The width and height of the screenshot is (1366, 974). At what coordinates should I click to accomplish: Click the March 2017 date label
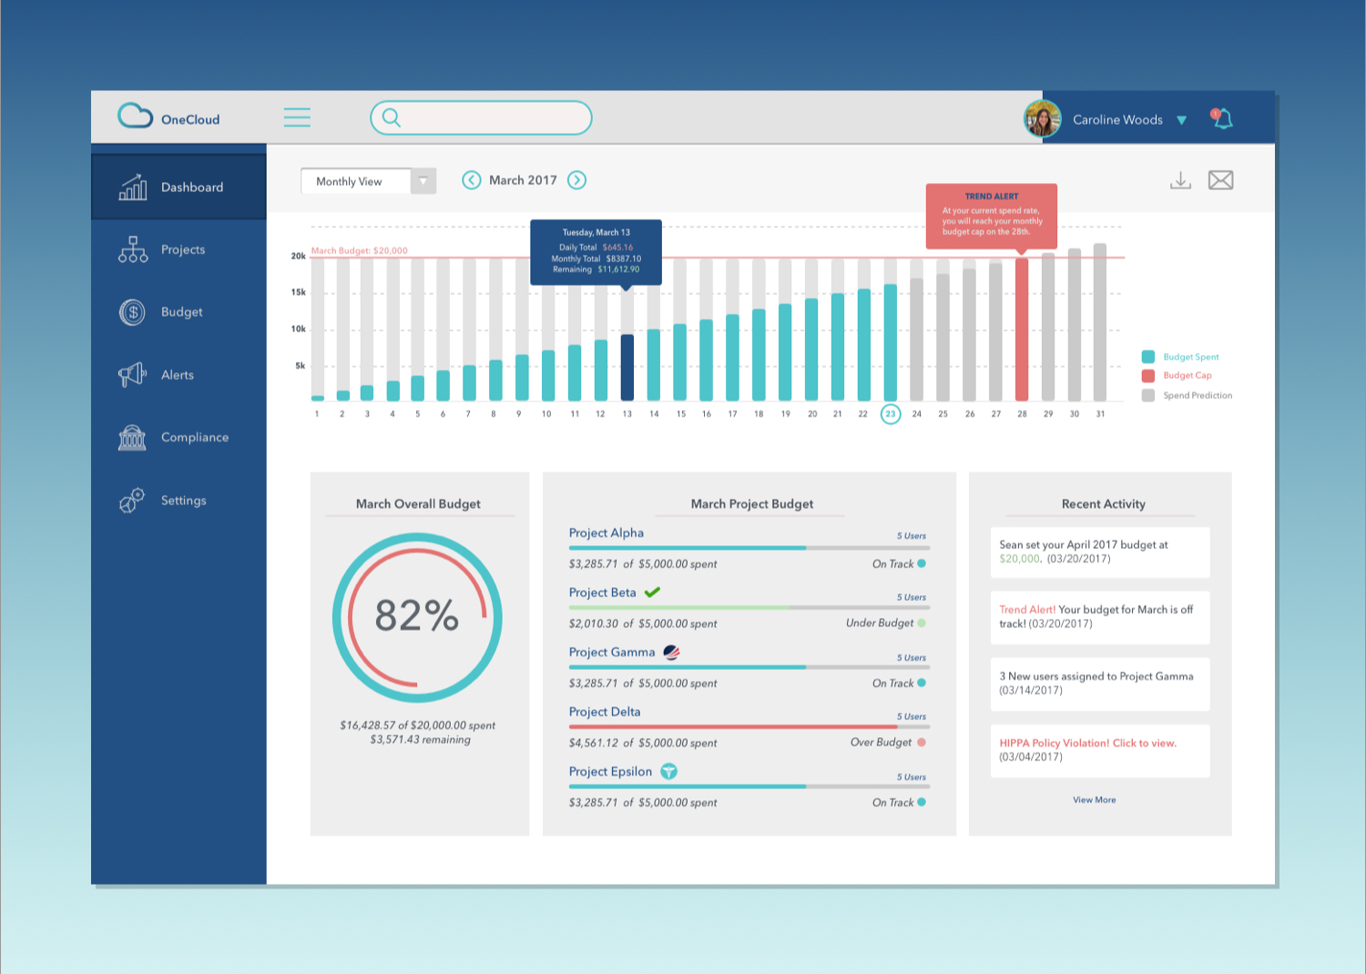click(x=523, y=180)
